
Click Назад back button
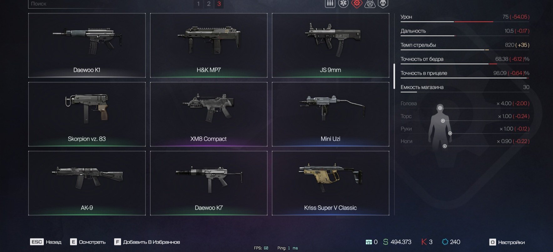46,242
